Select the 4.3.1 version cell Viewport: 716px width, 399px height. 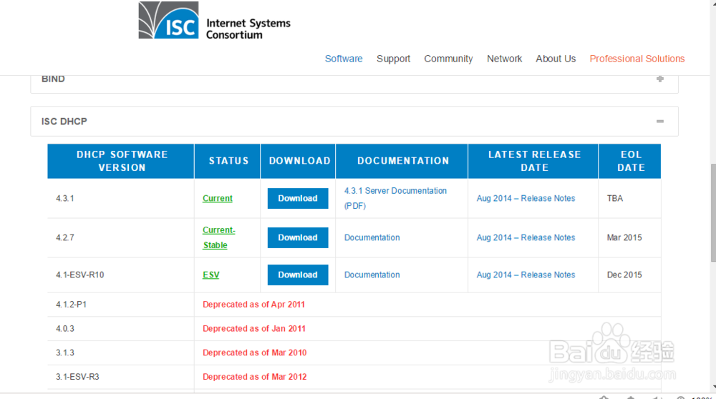[x=121, y=198]
